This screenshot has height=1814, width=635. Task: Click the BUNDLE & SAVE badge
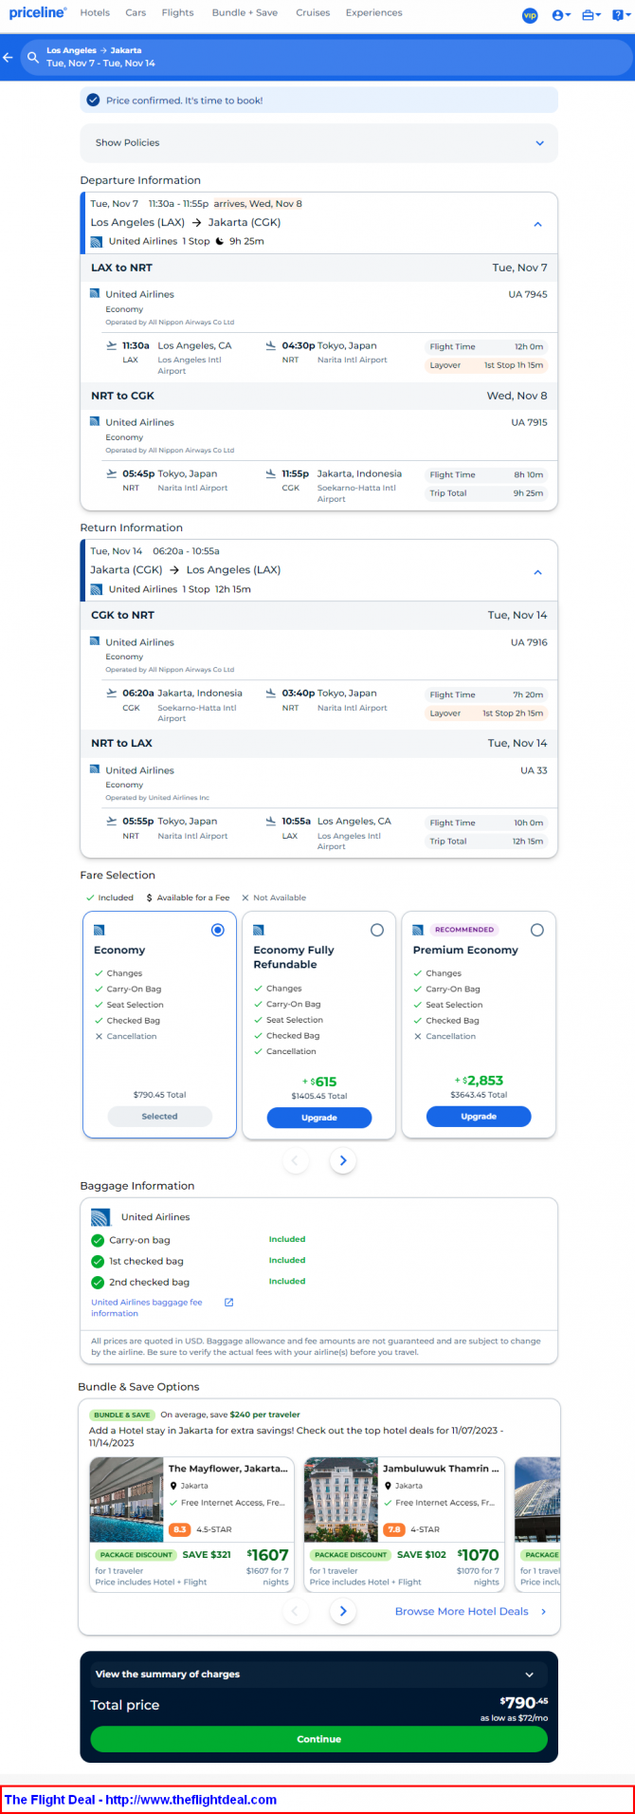(122, 1415)
